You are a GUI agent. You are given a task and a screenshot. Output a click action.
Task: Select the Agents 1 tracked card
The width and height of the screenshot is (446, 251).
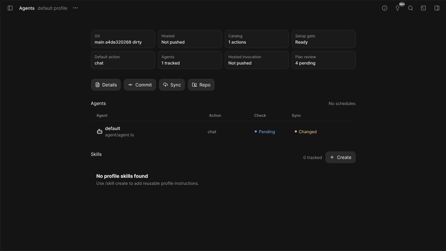point(190,60)
